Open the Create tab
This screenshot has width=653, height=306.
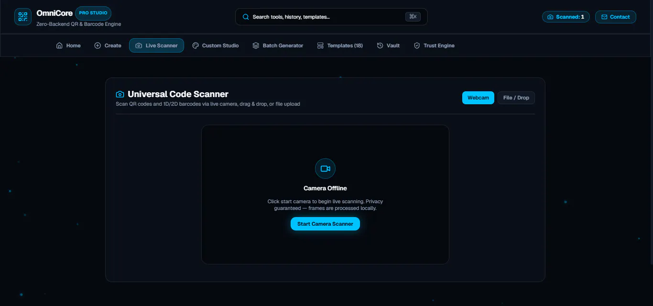[x=108, y=45]
